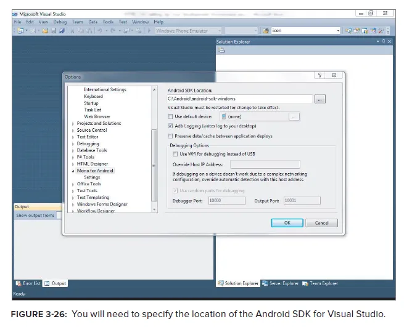Screen dimensions: 404x327
Task: Click the options tree vertical scrollbar thumb
Action: 154,165
